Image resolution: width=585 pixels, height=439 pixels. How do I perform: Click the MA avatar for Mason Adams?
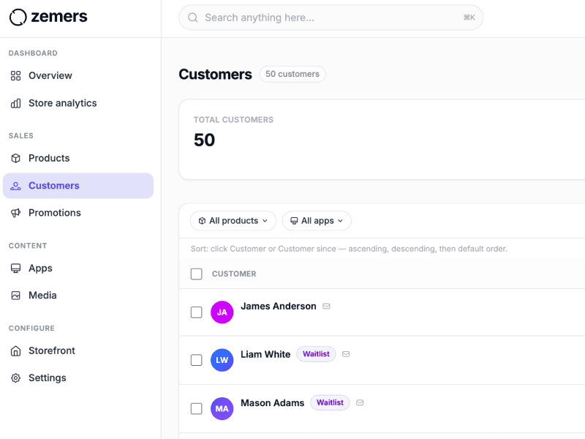222,409
